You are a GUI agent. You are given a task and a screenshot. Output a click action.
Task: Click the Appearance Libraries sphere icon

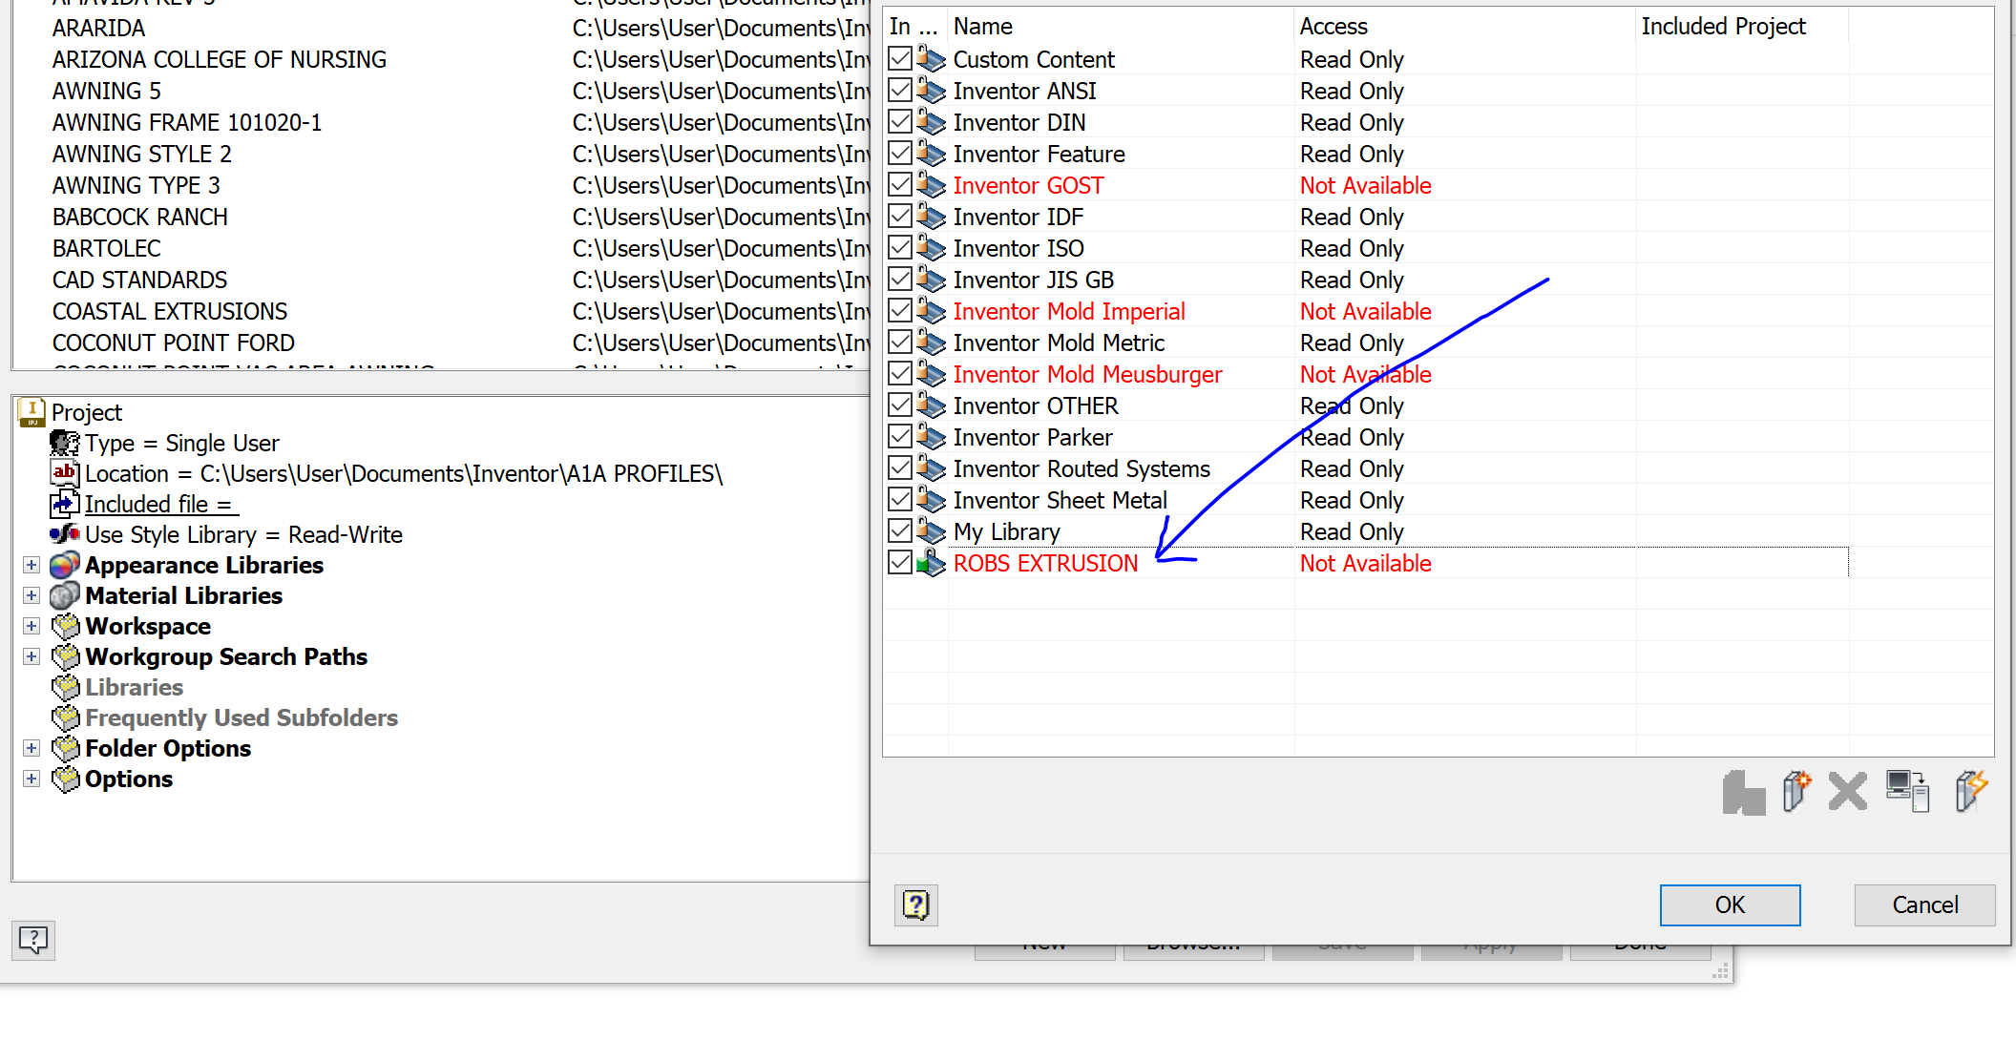pyautogui.click(x=63, y=565)
